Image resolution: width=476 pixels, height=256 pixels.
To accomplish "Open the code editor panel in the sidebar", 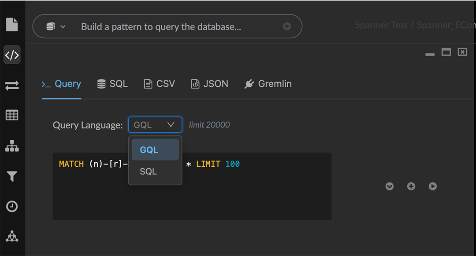I will coord(11,55).
